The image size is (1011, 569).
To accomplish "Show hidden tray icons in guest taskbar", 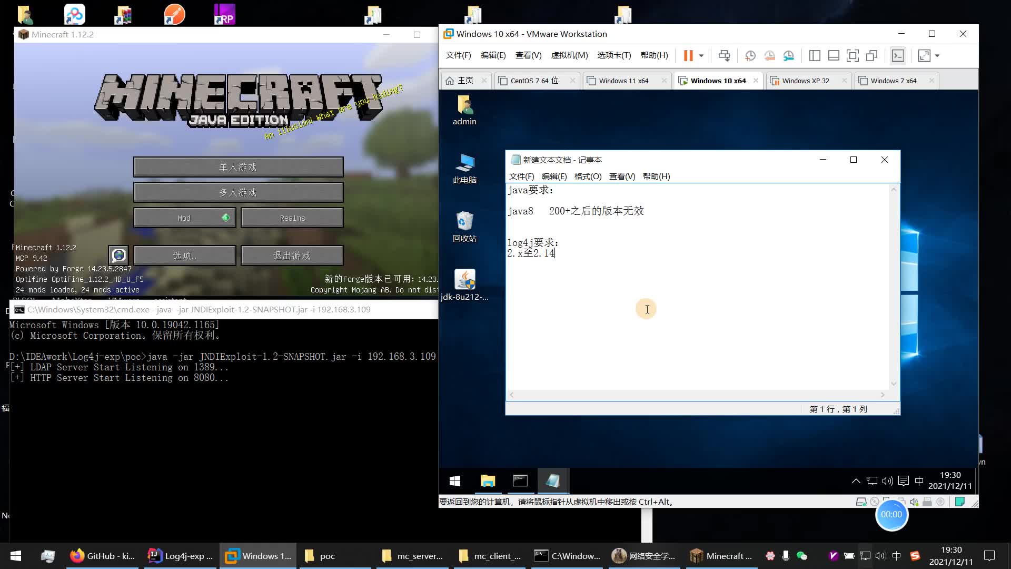I will click(856, 481).
